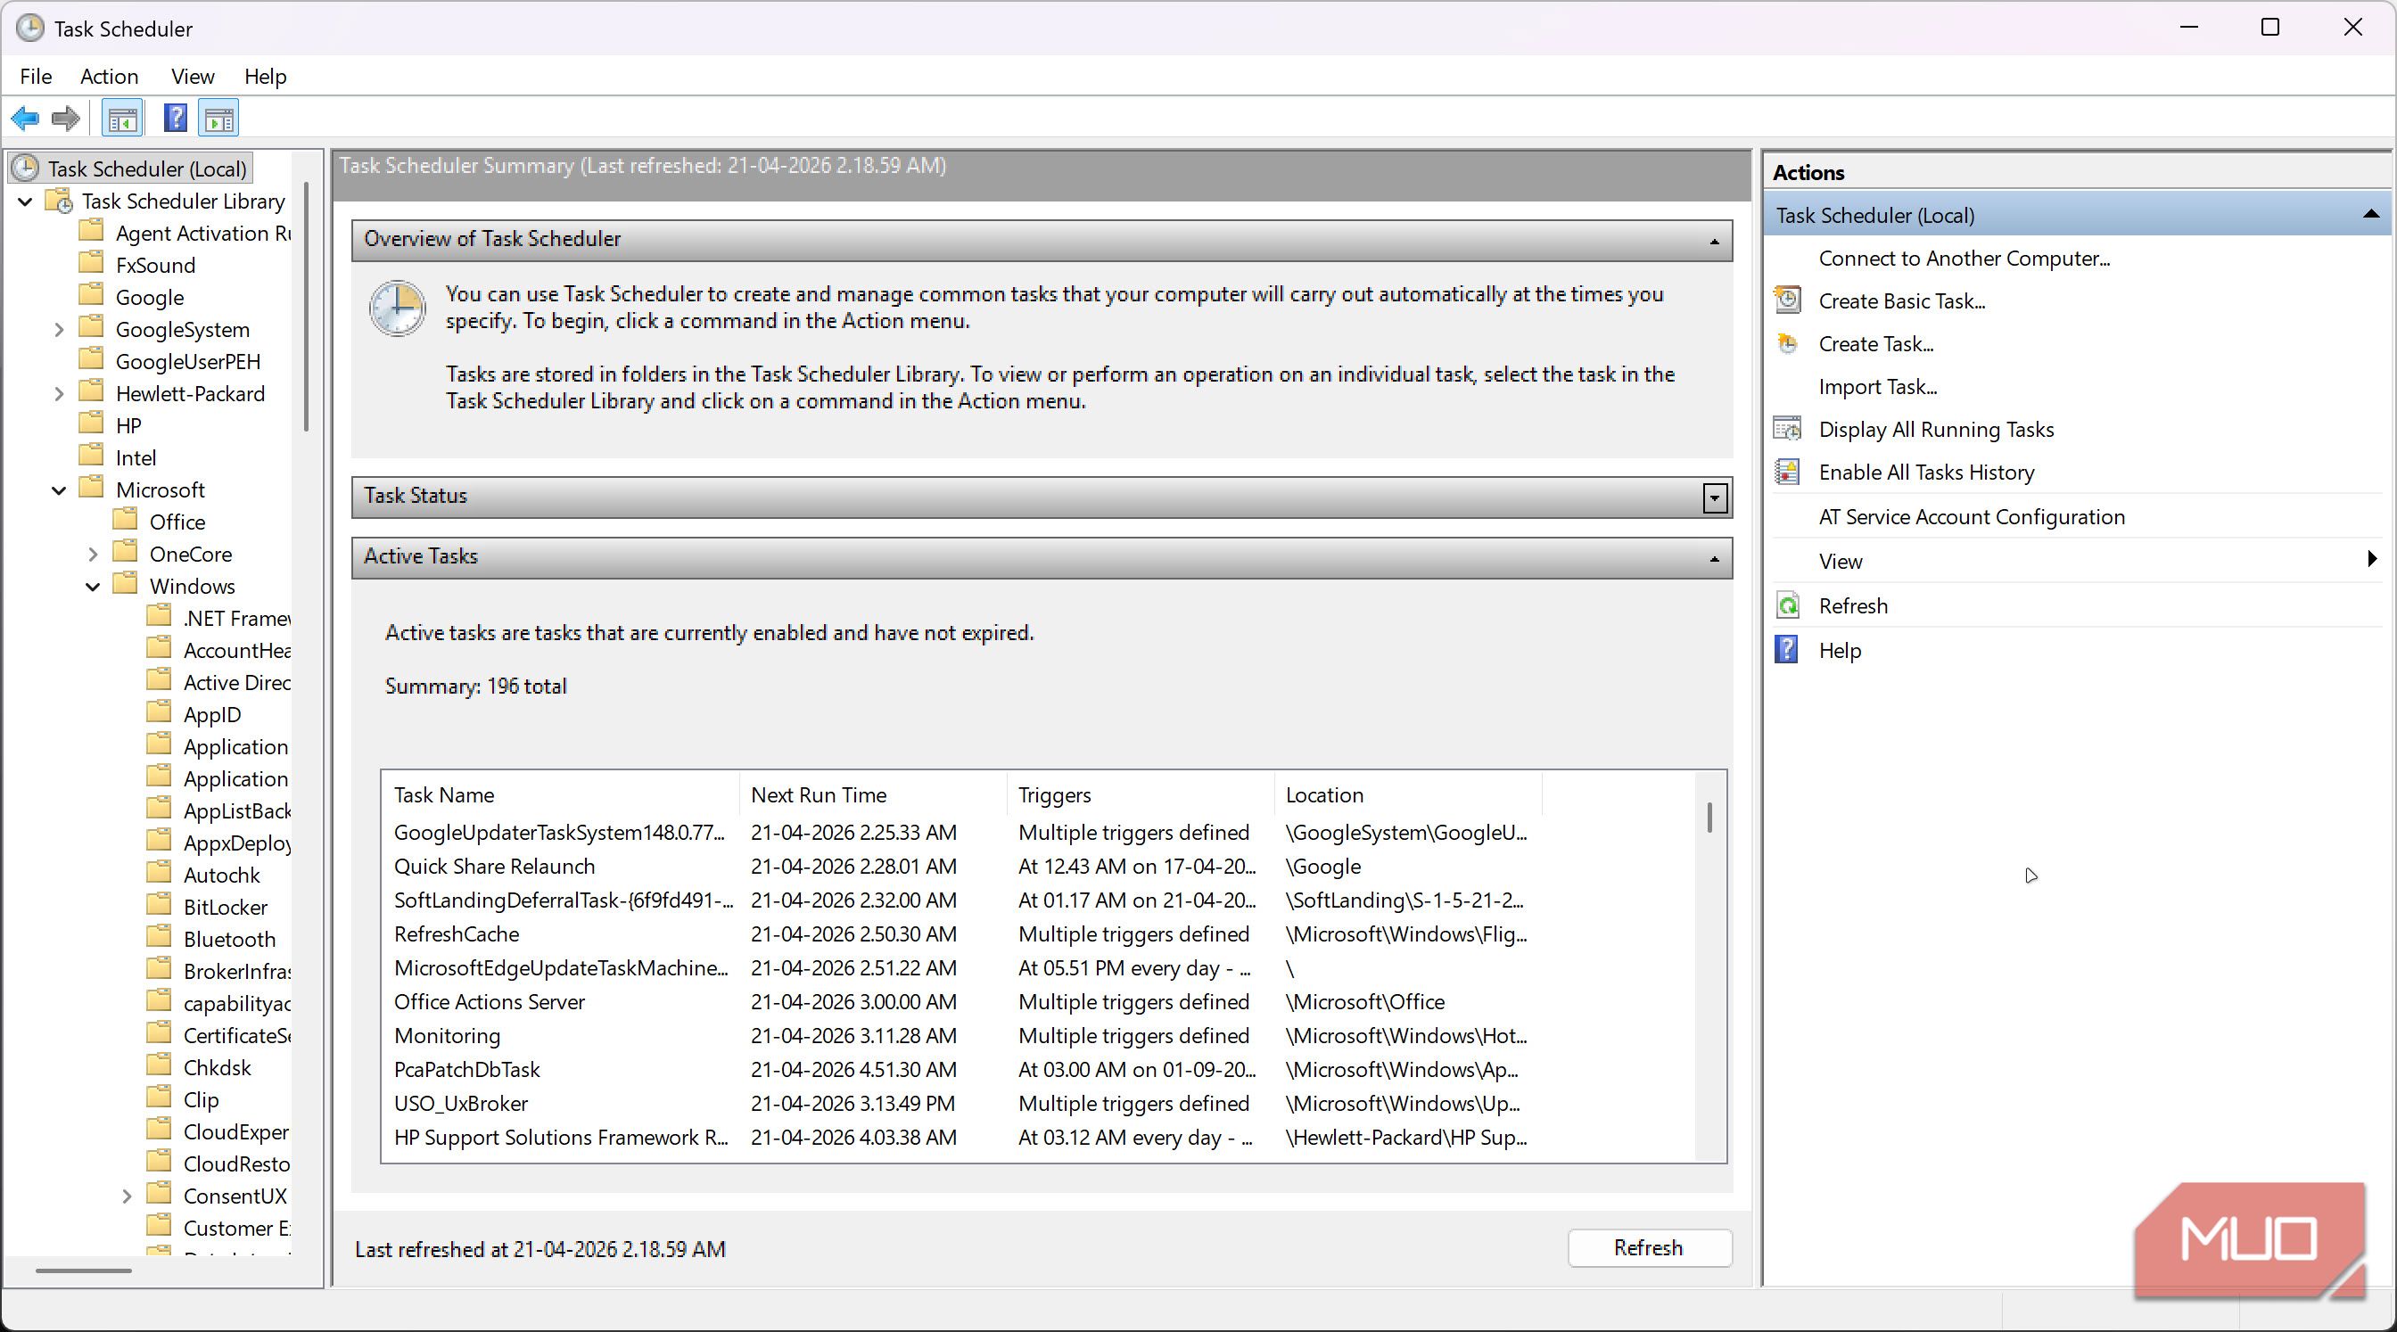Click the Refresh button below active tasks
This screenshot has width=2397, height=1332.
click(1649, 1247)
